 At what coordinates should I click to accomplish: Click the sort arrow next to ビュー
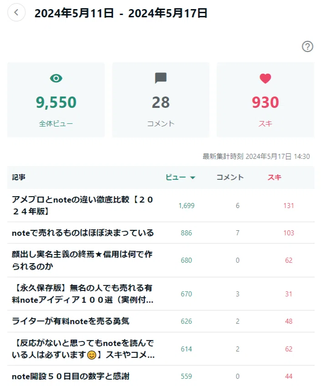[193, 178]
